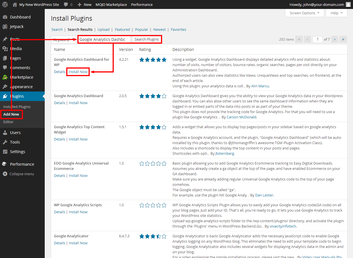The image size is (353, 258).
Task: Open the Favorites plugins tab
Action: [178, 29]
